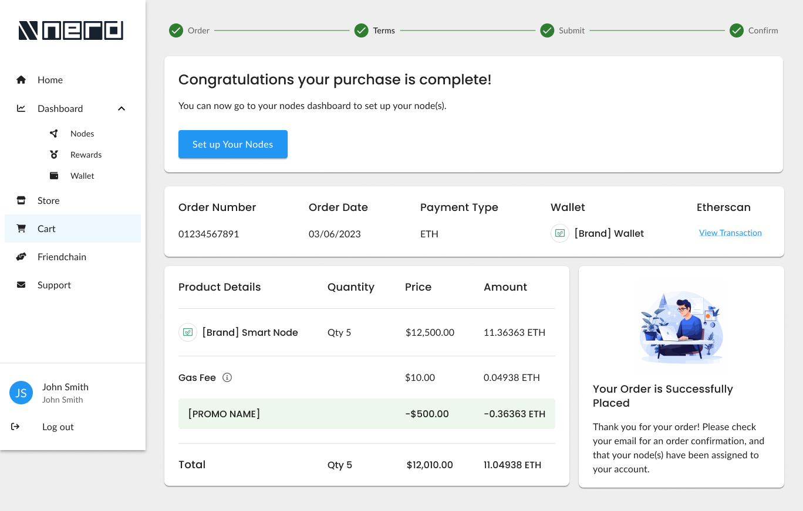Open the View Transaction link
The image size is (803, 511).
click(730, 233)
